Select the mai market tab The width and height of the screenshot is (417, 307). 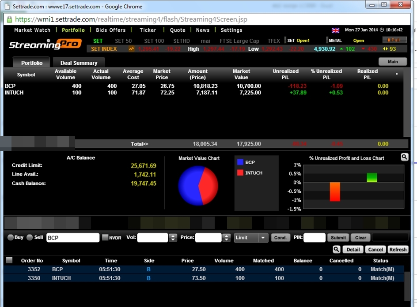pos(205,41)
